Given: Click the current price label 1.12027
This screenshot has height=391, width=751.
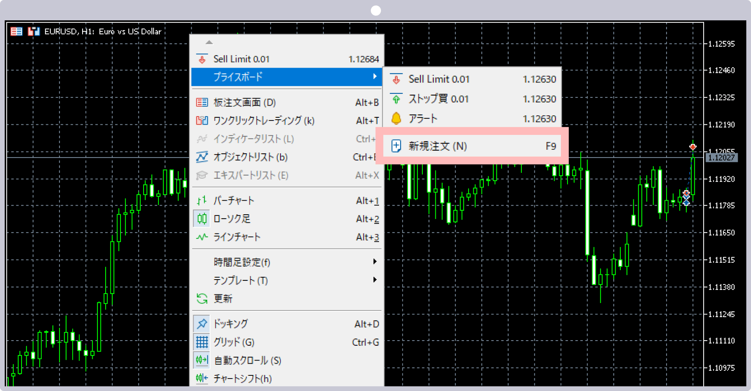Looking at the screenshot, I should click(x=721, y=158).
